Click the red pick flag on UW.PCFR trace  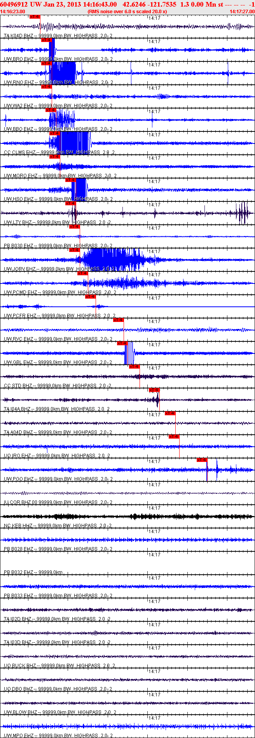click(90, 297)
